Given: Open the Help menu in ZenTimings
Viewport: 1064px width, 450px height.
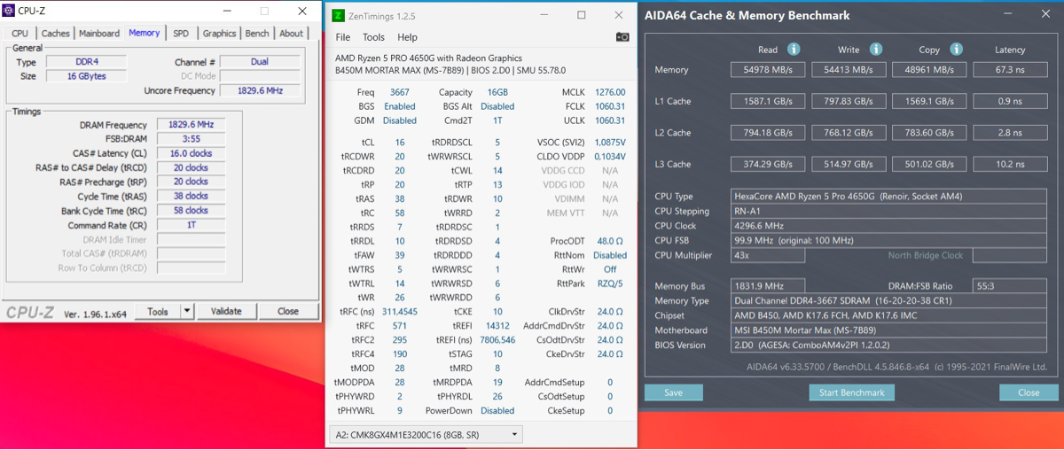Looking at the screenshot, I should click(407, 37).
